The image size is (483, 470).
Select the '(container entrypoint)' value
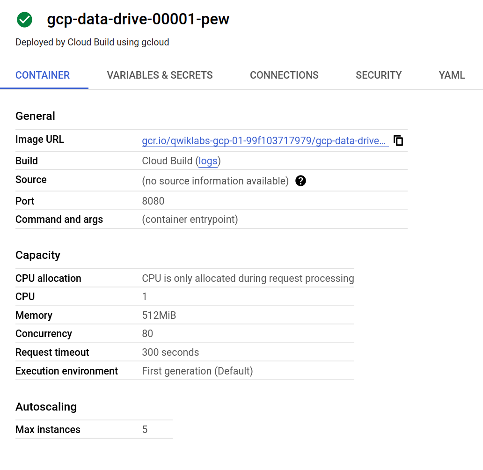190,220
